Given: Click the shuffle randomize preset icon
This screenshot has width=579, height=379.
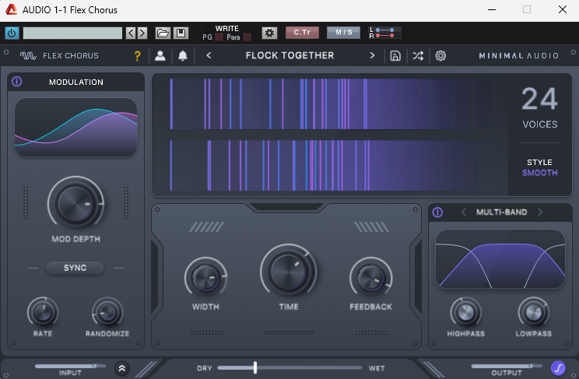Looking at the screenshot, I should pos(418,56).
